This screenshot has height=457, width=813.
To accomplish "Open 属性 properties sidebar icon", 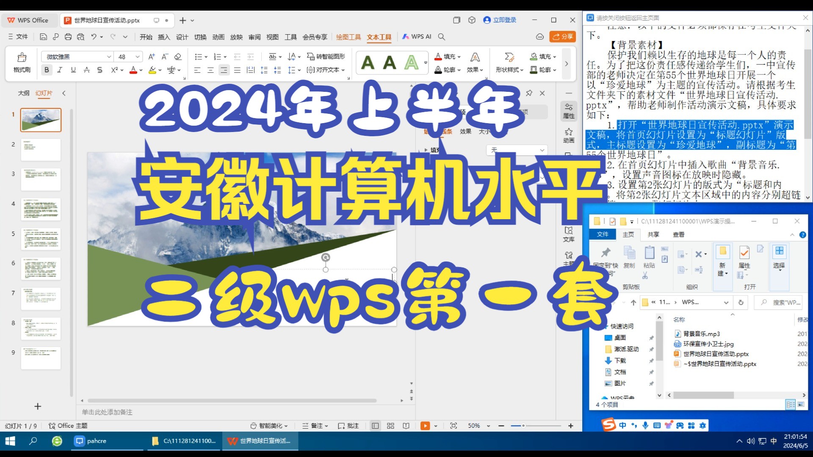I will pos(569,111).
